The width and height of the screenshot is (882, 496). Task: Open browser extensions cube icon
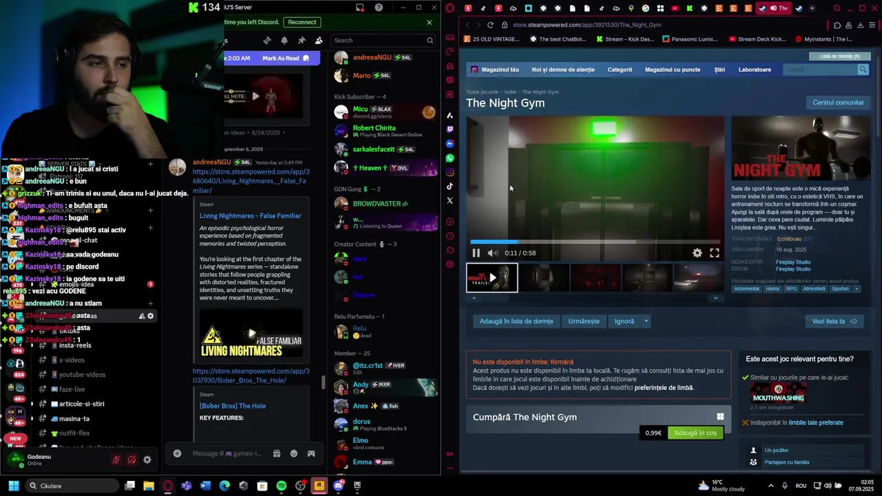(x=836, y=25)
